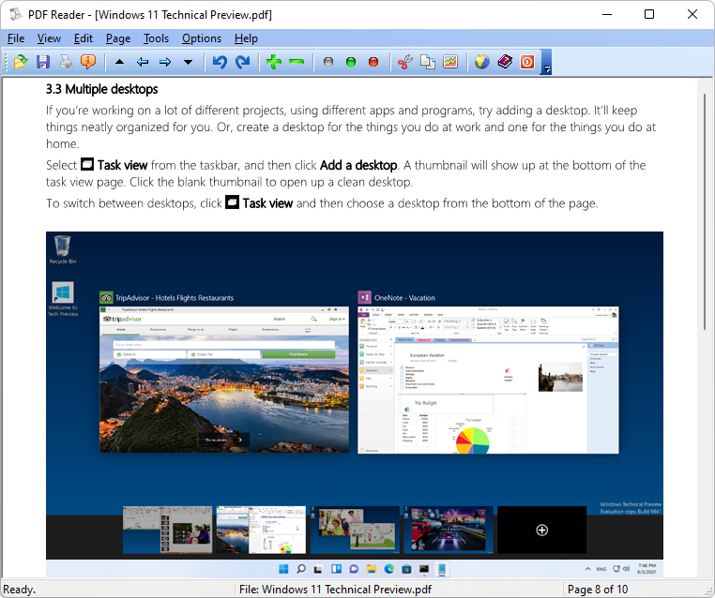Click the red power exit icon

coord(527,62)
